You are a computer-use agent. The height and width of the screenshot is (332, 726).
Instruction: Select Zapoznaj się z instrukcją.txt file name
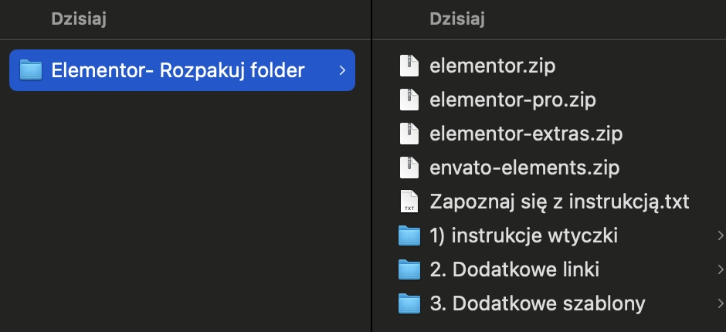pos(559,202)
